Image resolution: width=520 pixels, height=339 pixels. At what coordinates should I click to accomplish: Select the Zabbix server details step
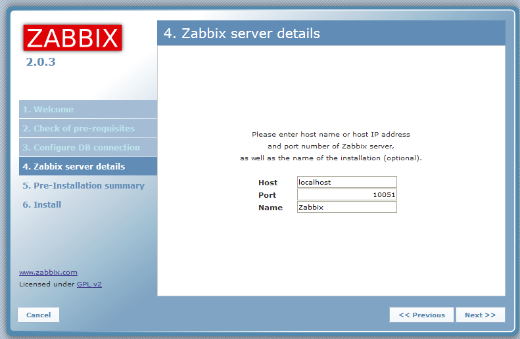74,167
